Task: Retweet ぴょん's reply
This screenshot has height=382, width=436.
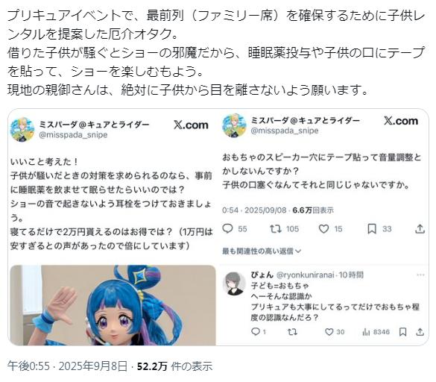Action: [292, 331]
